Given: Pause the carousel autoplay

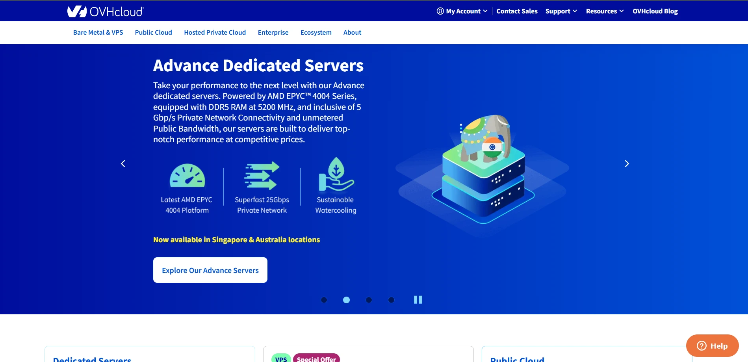Looking at the screenshot, I should 418,300.
